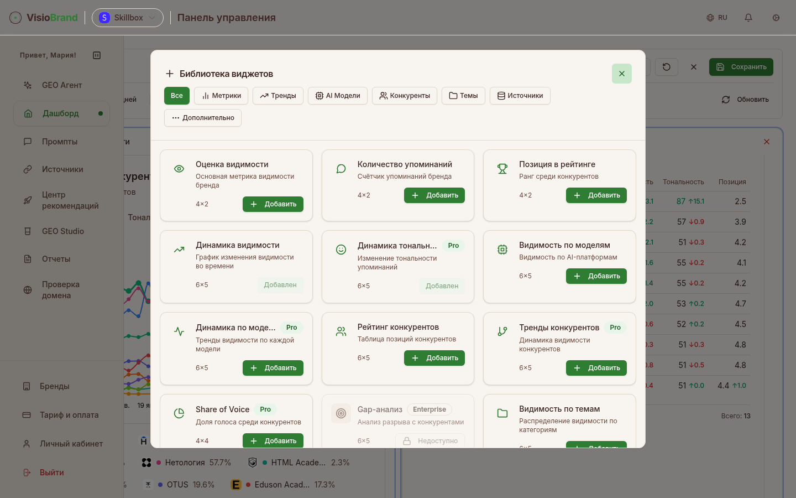The width and height of the screenshot is (796, 498).
Task: Click the Проверка домена globe icon
Action: click(x=28, y=290)
